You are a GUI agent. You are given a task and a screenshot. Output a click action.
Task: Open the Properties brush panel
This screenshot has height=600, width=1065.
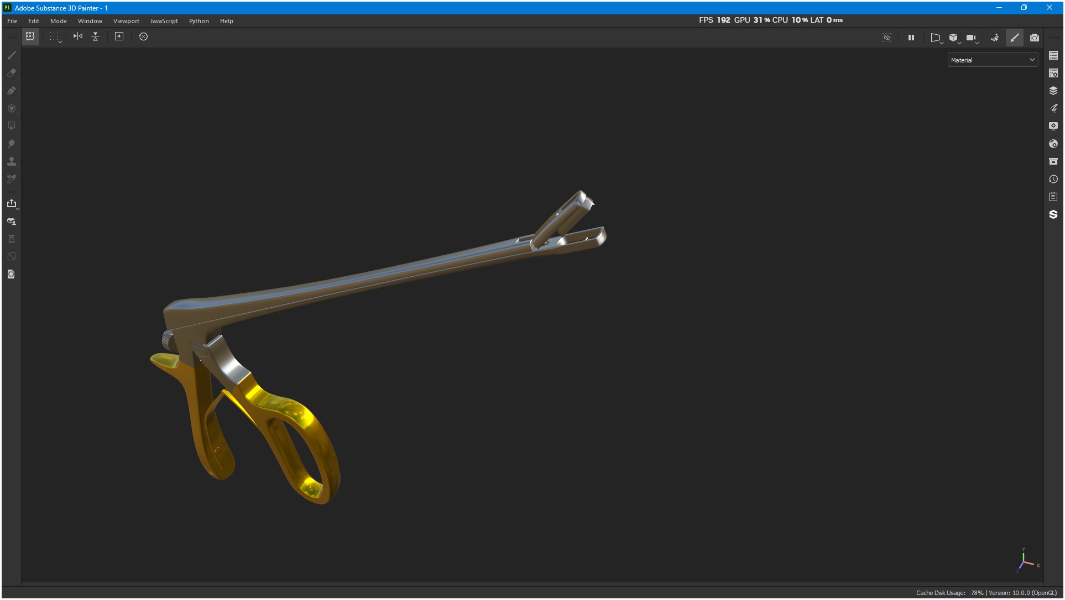pos(1053,108)
